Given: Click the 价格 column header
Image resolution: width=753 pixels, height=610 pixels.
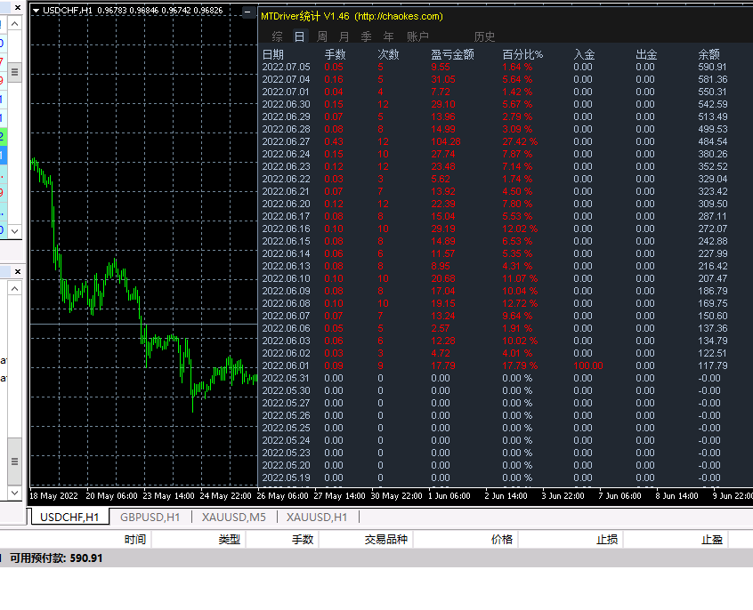Looking at the screenshot, I should click(x=502, y=540).
